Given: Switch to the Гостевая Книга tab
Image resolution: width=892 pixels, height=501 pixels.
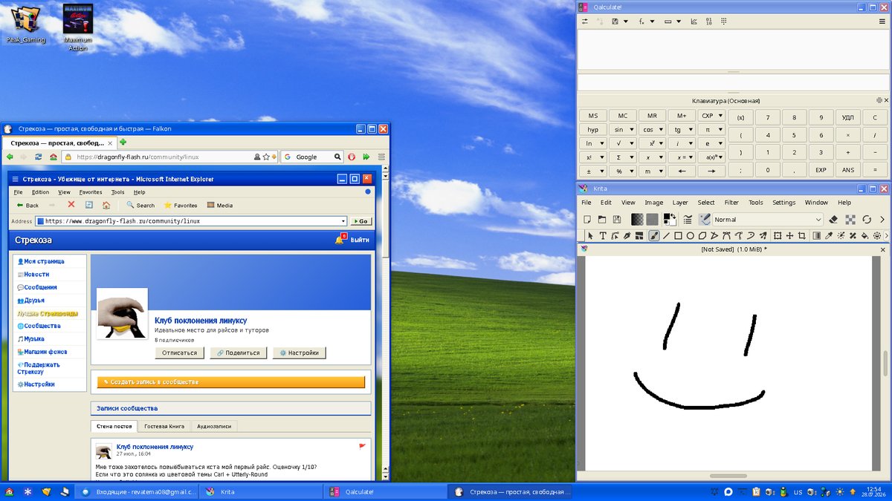Looking at the screenshot, I should 164,426.
